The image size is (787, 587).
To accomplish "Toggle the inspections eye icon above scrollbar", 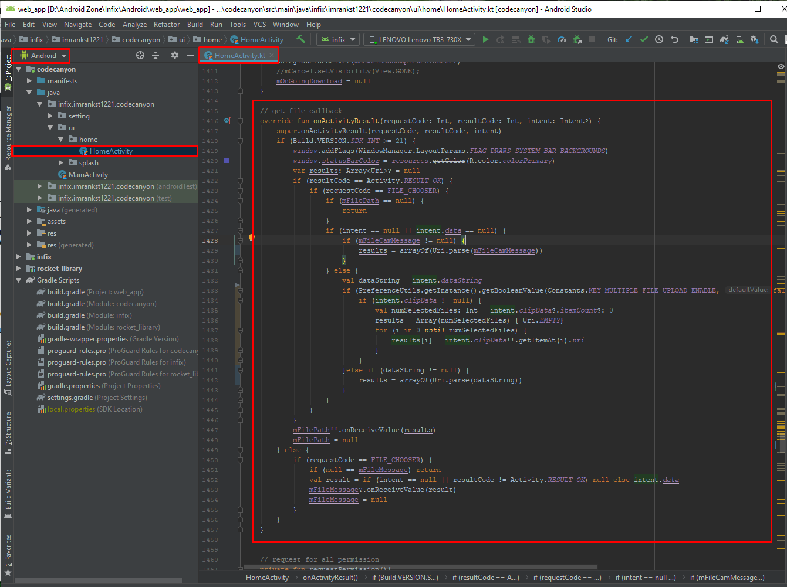I will [781, 66].
